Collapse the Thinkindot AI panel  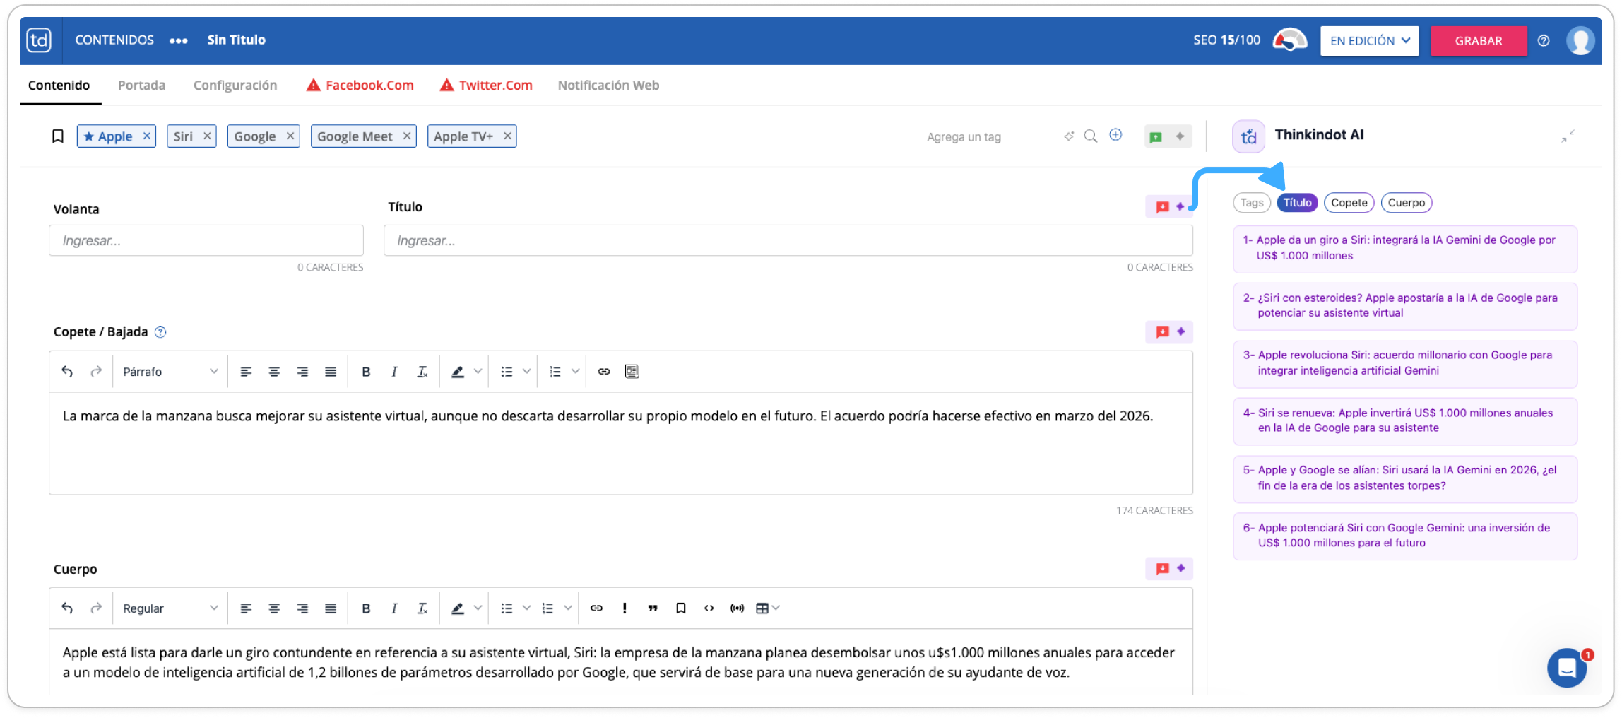[x=1568, y=136]
